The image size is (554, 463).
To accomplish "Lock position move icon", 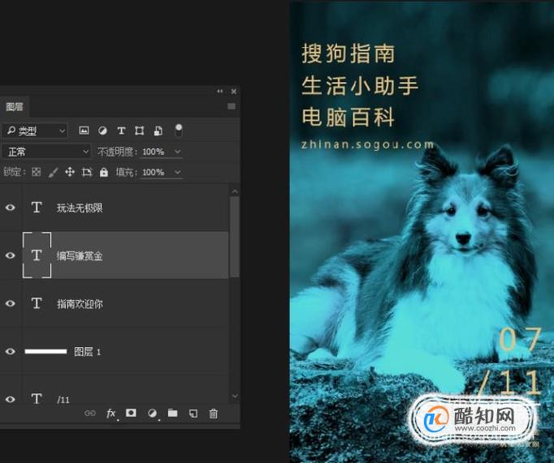I will pos(70,172).
